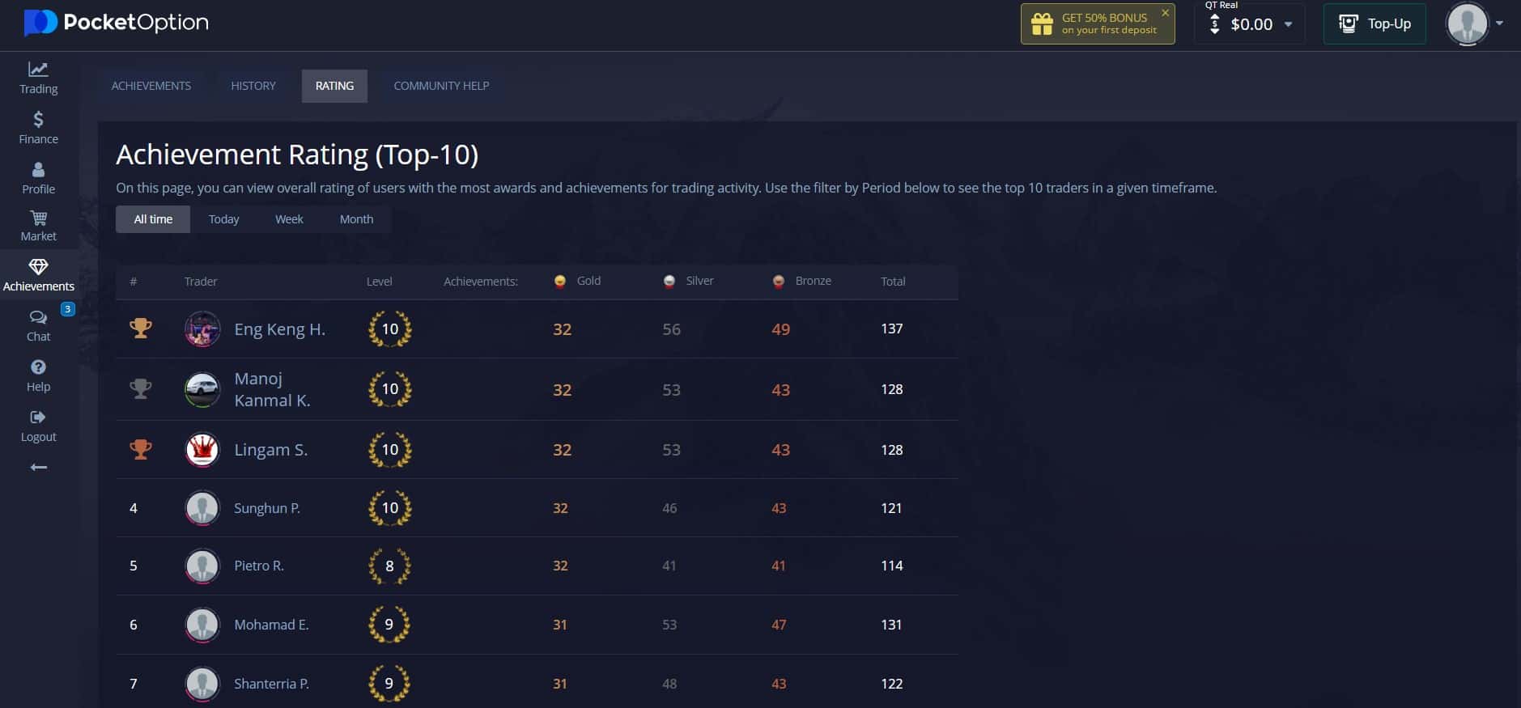
Task: Close the 50% bonus banner
Action: (1165, 13)
